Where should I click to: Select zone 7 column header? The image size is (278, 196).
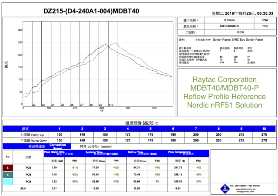click(x=195, y=129)
